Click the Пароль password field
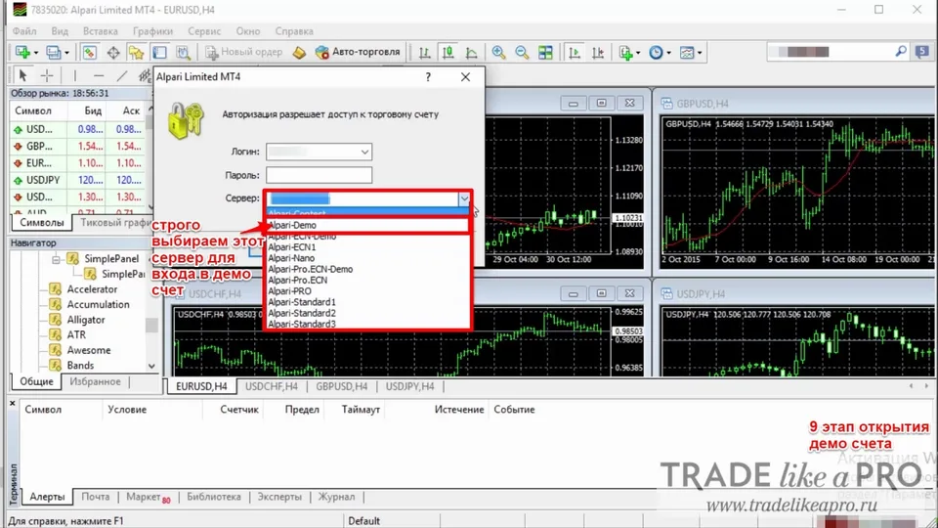This screenshot has height=528, width=938. (x=319, y=175)
